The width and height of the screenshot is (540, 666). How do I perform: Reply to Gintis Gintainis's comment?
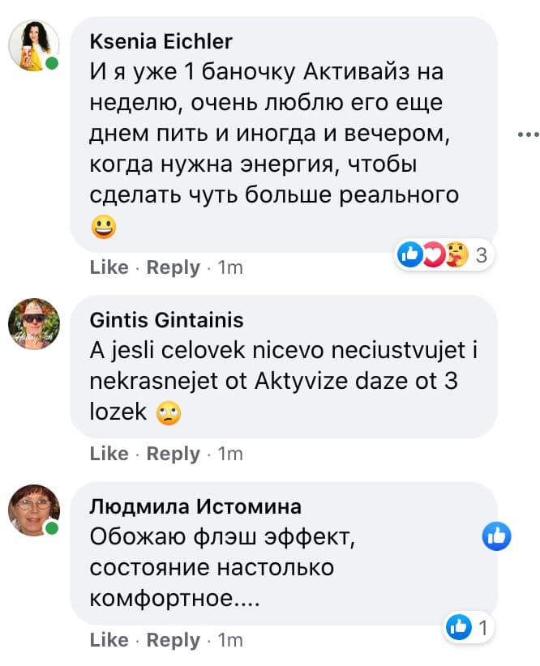(x=173, y=454)
